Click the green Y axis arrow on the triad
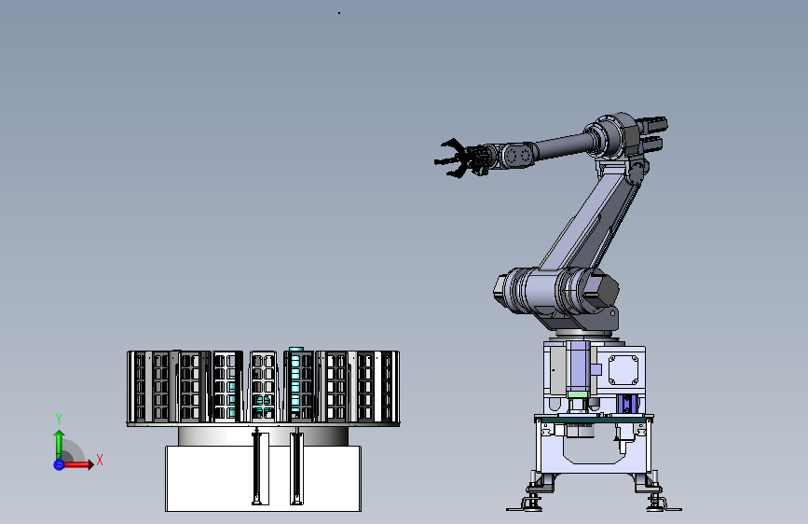Image resolution: width=808 pixels, height=524 pixels. 60,445
